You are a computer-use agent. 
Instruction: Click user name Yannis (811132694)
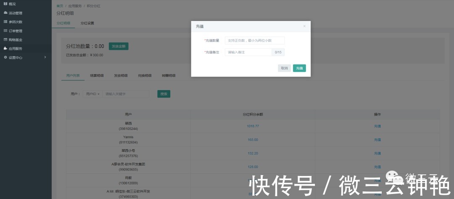pos(128,140)
